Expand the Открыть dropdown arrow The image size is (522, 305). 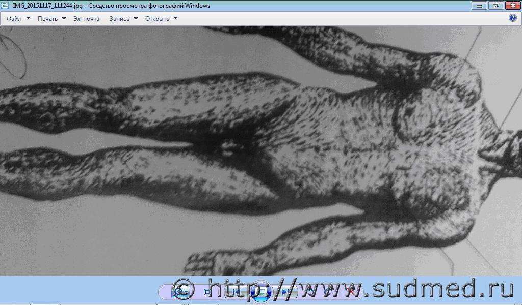(x=175, y=19)
